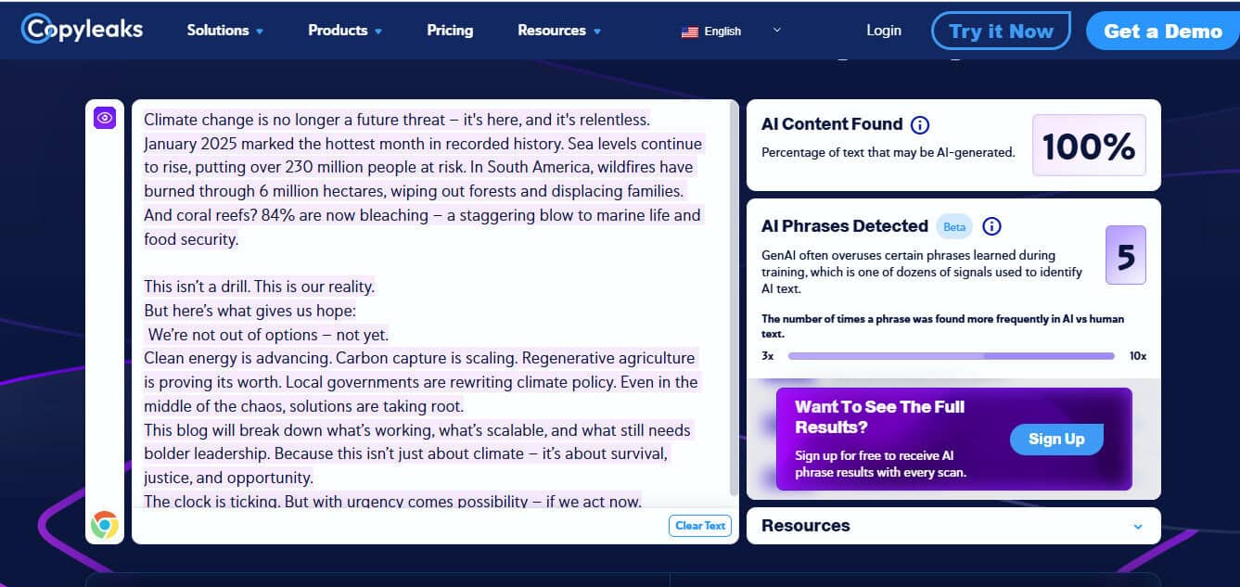
Task: Click the 'AI Content Found' heading
Action: coord(832,124)
